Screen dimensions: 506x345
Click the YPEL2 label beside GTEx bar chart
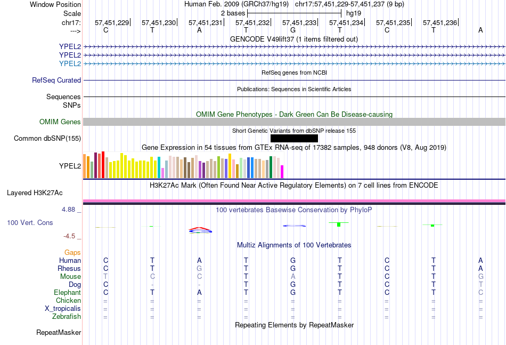pos(70,166)
